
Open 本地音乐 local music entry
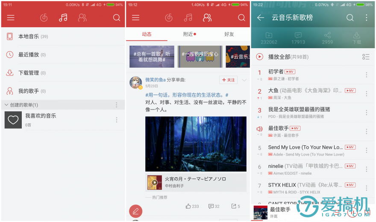63,36
